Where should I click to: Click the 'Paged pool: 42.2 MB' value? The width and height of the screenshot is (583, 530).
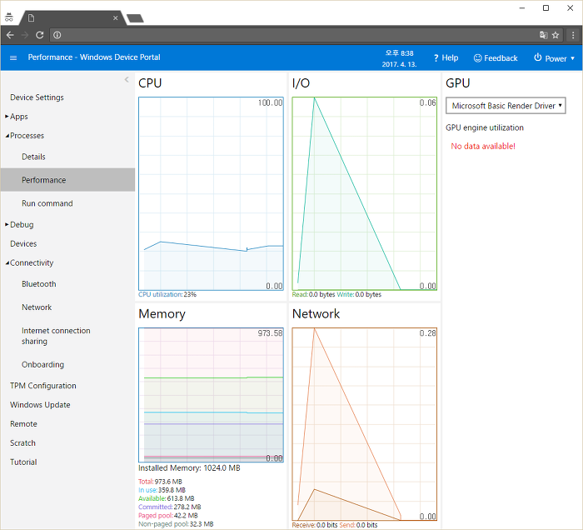pyautogui.click(x=168, y=516)
